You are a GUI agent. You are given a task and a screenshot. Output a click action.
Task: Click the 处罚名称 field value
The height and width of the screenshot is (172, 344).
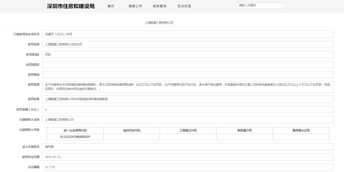pos(188,44)
